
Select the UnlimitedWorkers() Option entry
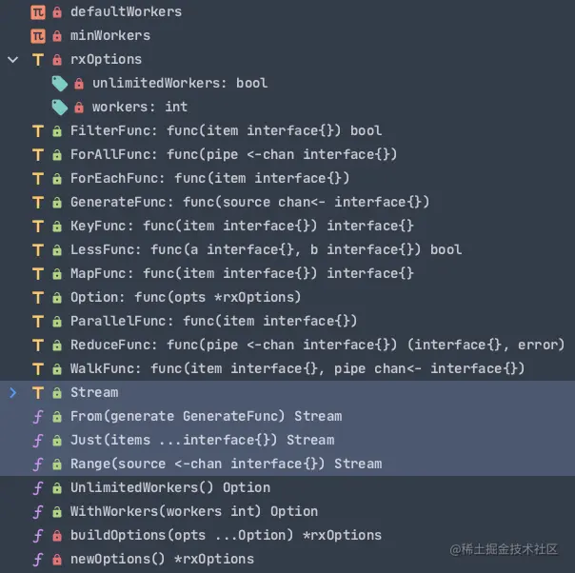(x=169, y=487)
